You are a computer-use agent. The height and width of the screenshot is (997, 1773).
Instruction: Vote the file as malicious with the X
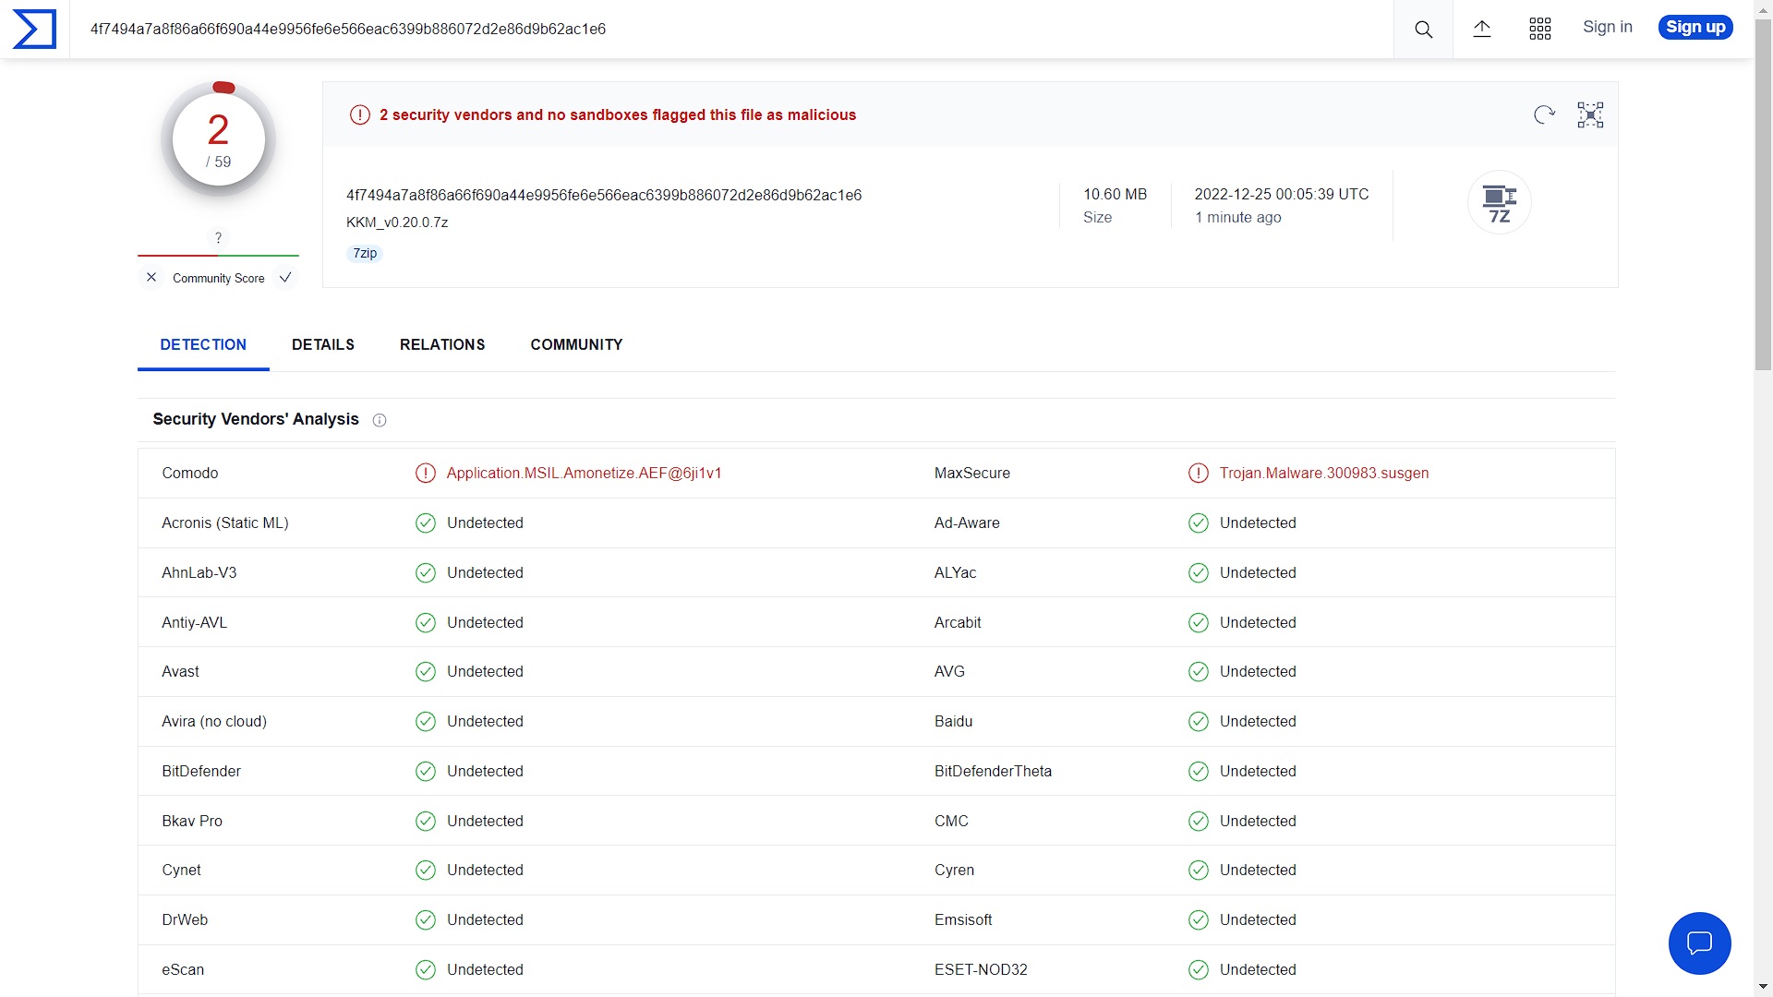(151, 277)
